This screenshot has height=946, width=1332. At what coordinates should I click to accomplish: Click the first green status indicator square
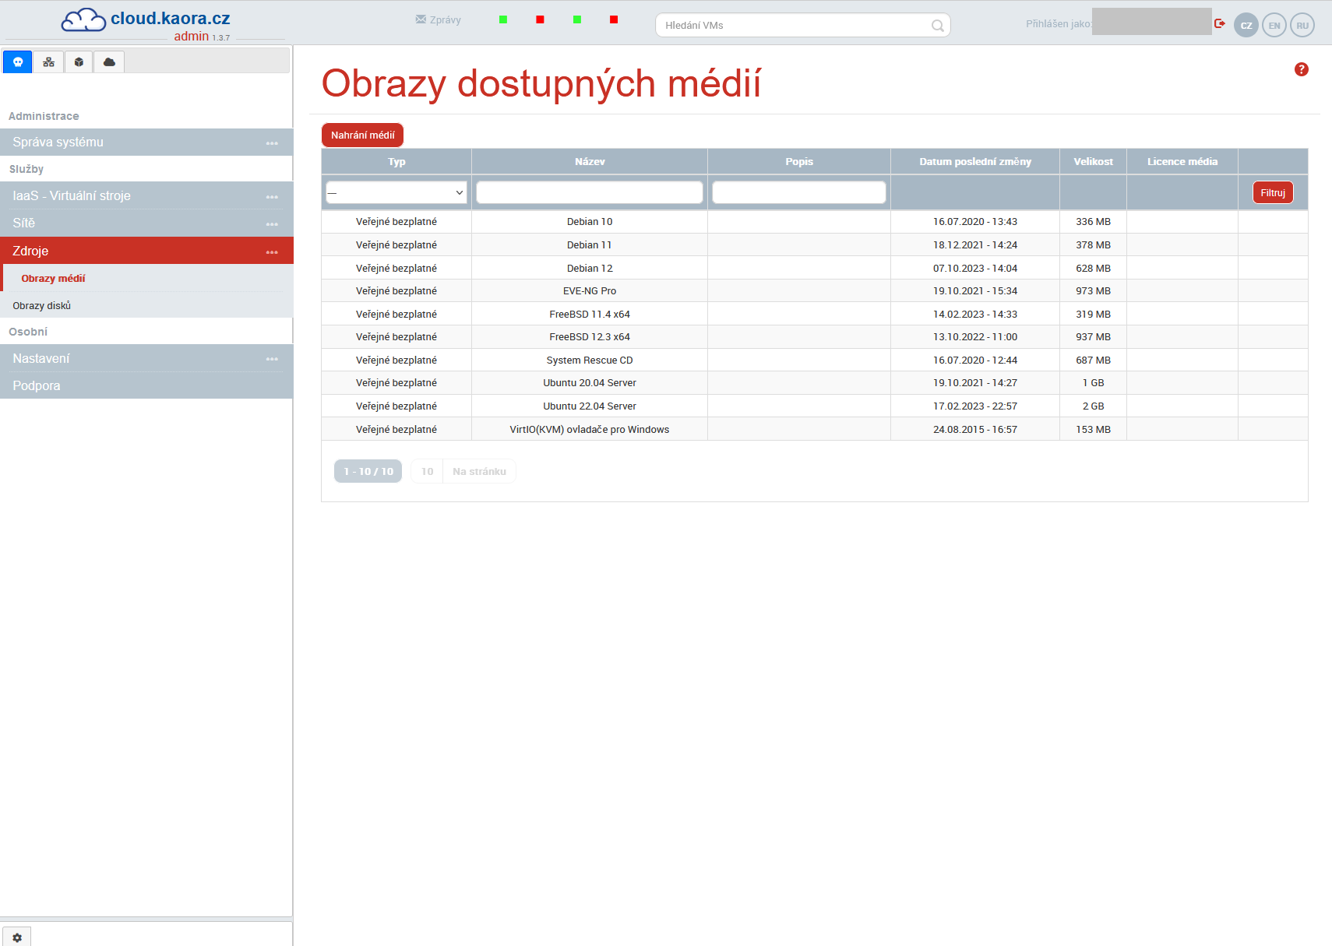pyautogui.click(x=503, y=19)
